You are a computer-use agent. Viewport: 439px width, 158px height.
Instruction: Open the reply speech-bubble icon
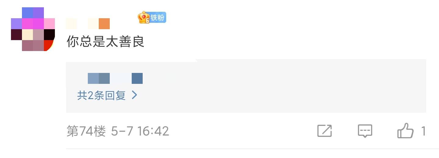click(365, 131)
